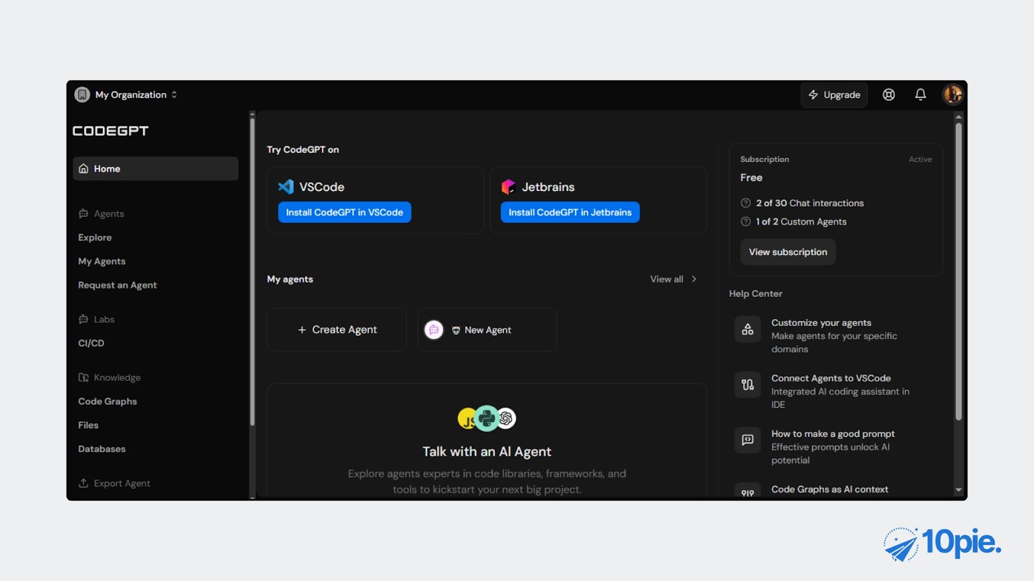The height and width of the screenshot is (581, 1034).
Task: Click the Connect Agents to VSCode icon
Action: pyautogui.click(x=748, y=385)
